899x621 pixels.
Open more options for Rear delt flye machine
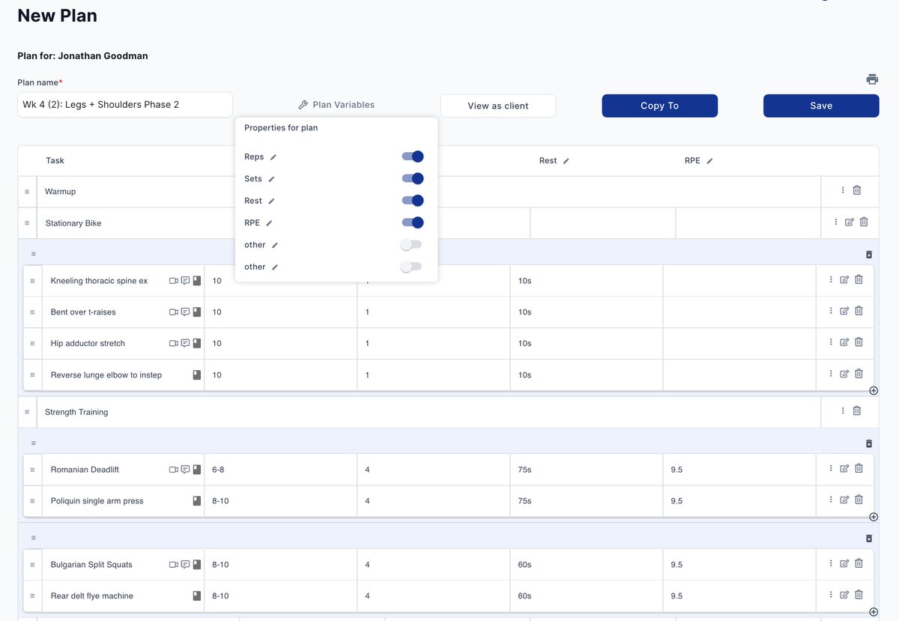[831, 595]
